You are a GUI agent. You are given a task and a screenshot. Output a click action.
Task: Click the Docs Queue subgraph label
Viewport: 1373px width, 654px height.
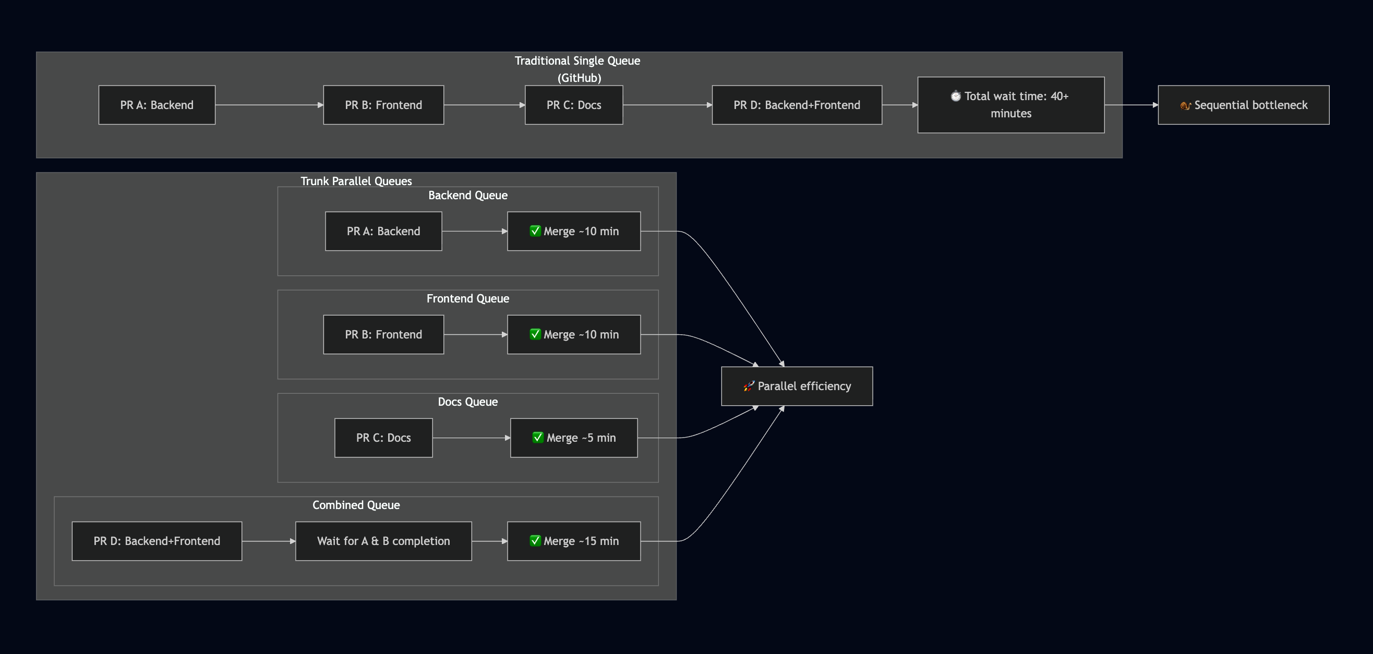click(x=467, y=402)
